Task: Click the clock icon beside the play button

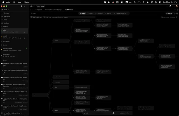Action: (x=87, y=113)
